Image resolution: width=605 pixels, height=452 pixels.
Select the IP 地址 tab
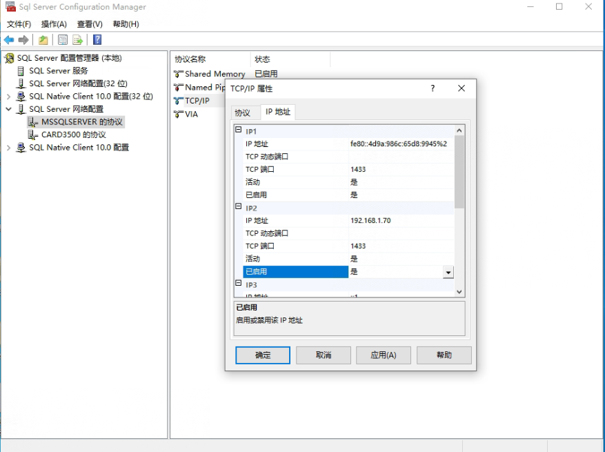click(278, 112)
